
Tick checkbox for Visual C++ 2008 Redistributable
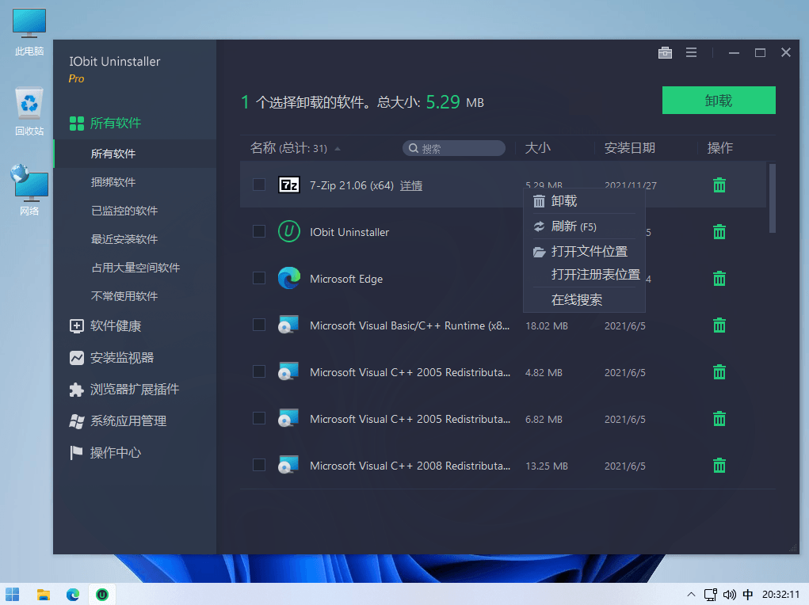[259, 465]
